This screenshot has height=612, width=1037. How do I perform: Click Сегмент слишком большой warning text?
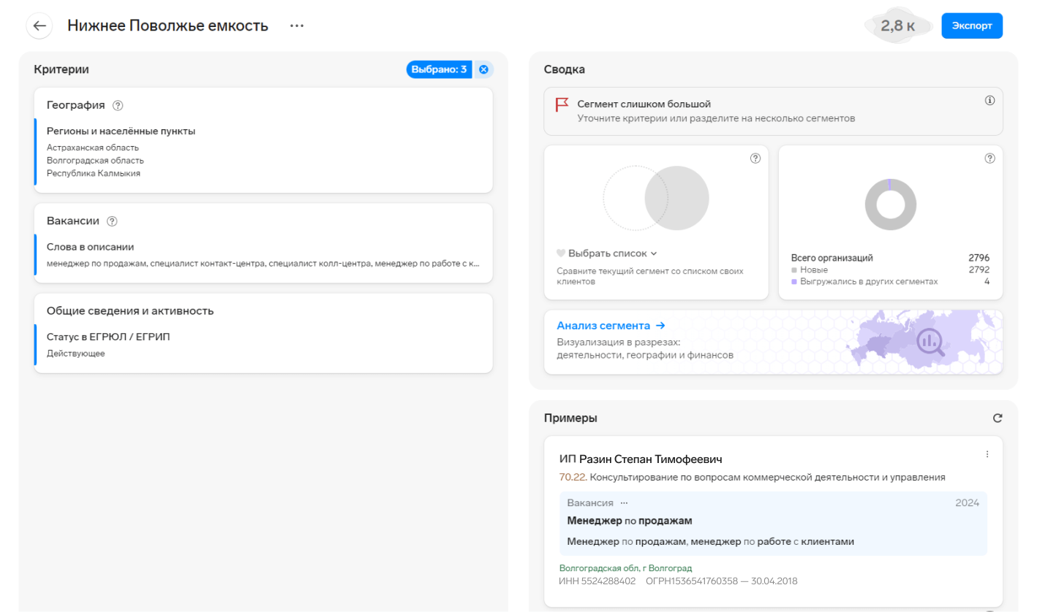[x=644, y=104]
